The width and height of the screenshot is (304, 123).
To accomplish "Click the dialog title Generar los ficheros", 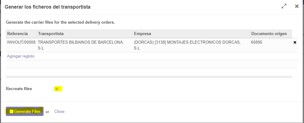I will 48,7.
